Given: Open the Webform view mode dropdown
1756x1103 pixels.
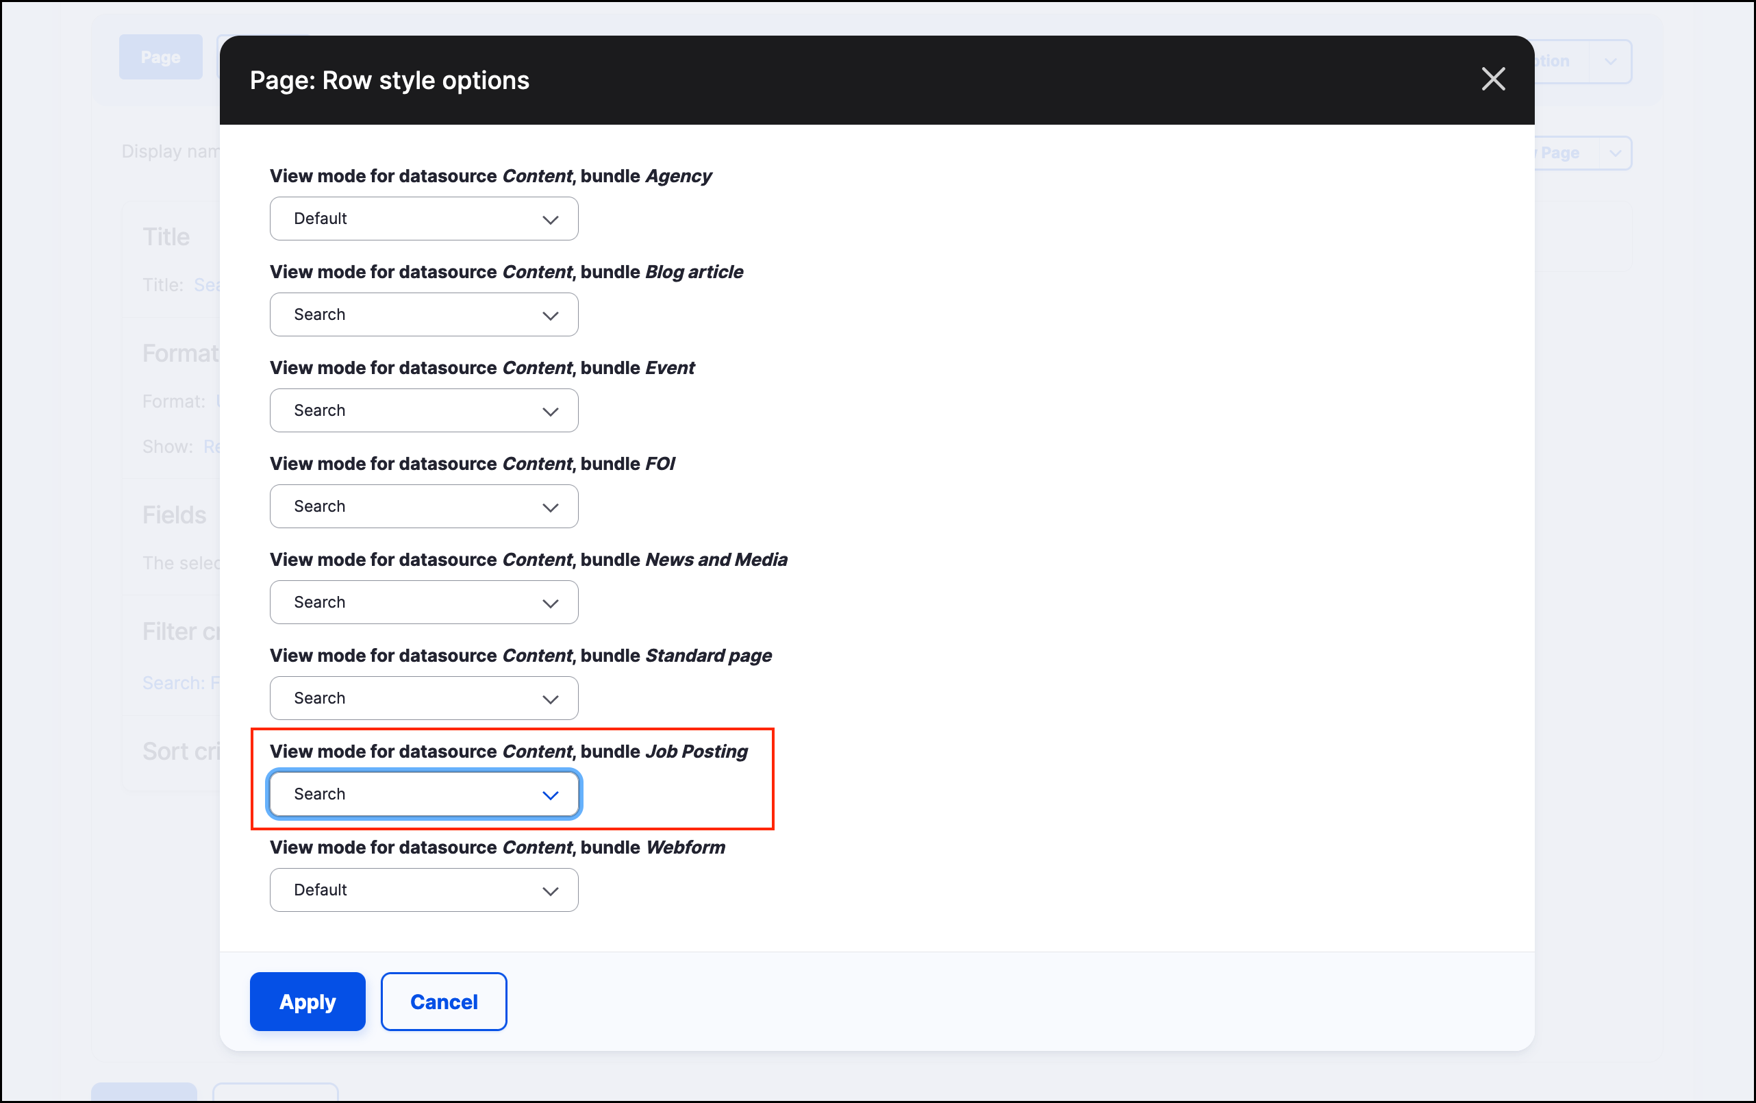Looking at the screenshot, I should coord(423,889).
